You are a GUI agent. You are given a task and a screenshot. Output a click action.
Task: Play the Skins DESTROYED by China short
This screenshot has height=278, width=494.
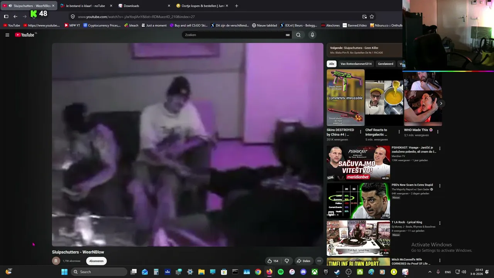pos(345,97)
